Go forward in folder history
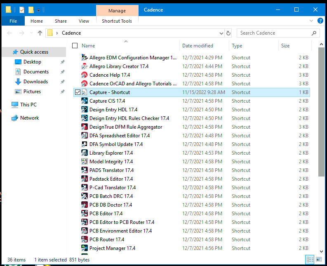 [22, 33]
